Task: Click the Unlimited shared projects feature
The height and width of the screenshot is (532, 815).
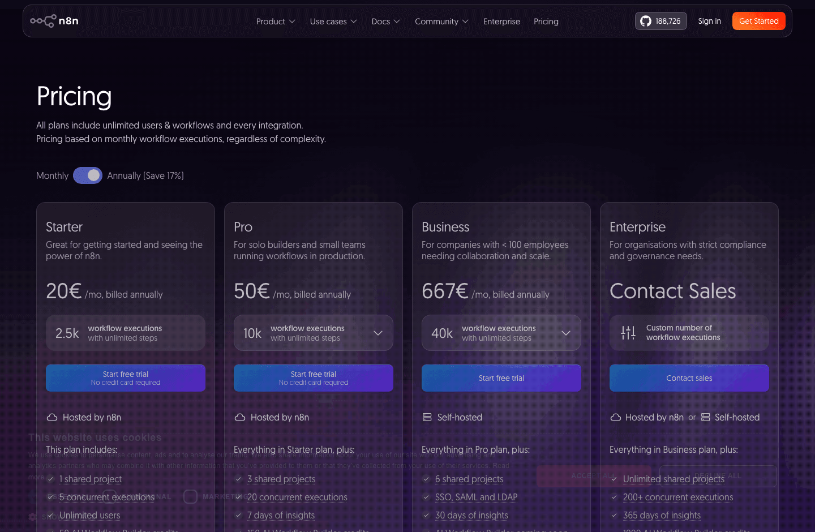Action: [x=674, y=479]
